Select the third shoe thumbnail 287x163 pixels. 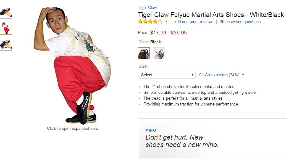[x=6, y=44]
